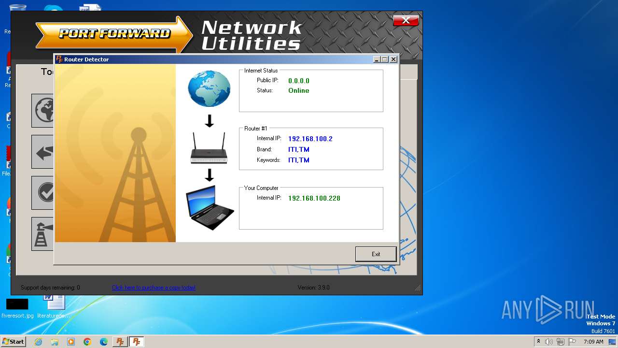Click the Version 3.9.0 status text
Viewport: 618px width, 348px height.
pyautogui.click(x=313, y=288)
